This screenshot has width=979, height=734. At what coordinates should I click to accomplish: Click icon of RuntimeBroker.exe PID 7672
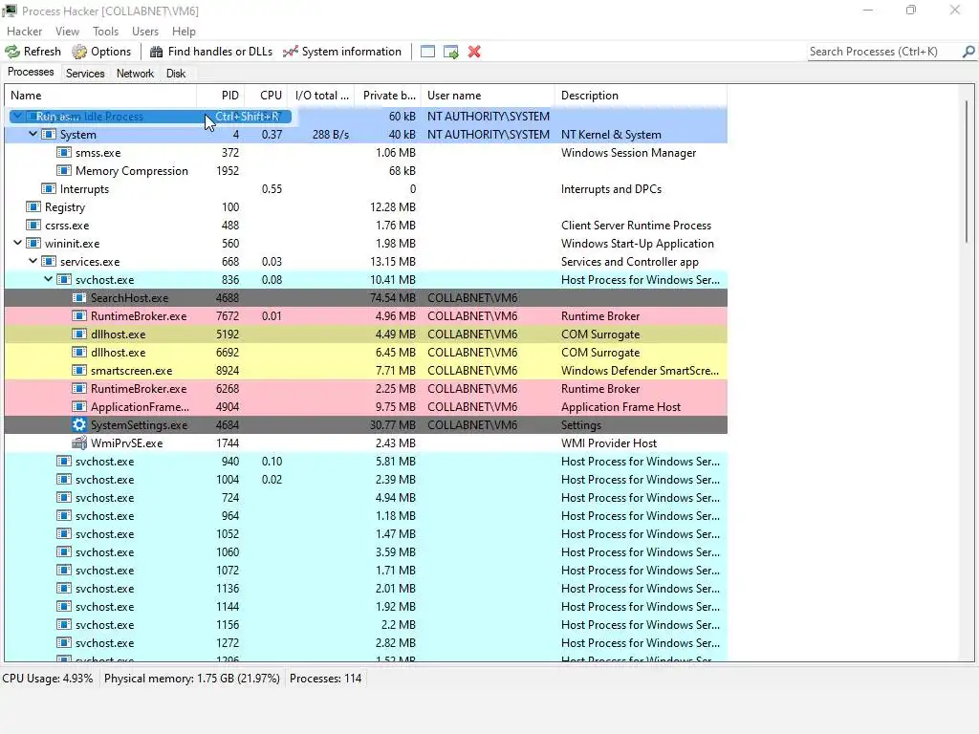point(78,315)
